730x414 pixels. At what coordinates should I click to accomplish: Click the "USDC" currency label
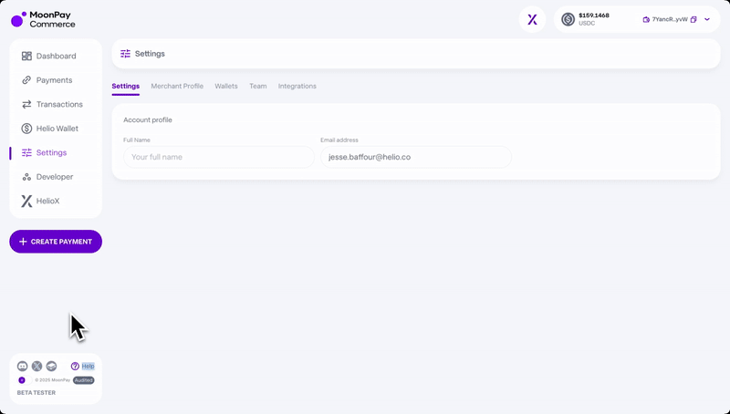click(x=587, y=24)
